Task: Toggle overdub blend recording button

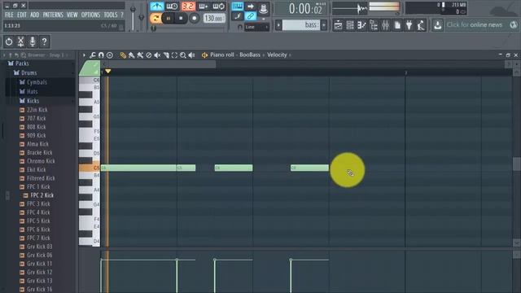Action: (x=203, y=7)
